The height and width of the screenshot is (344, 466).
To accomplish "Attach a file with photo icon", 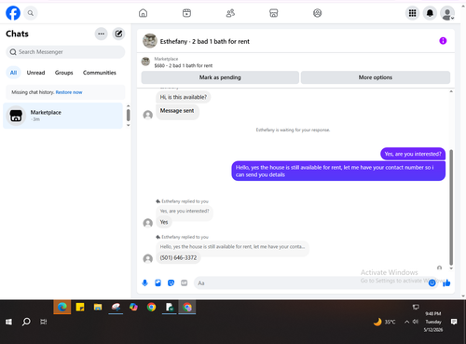I will [158, 282].
